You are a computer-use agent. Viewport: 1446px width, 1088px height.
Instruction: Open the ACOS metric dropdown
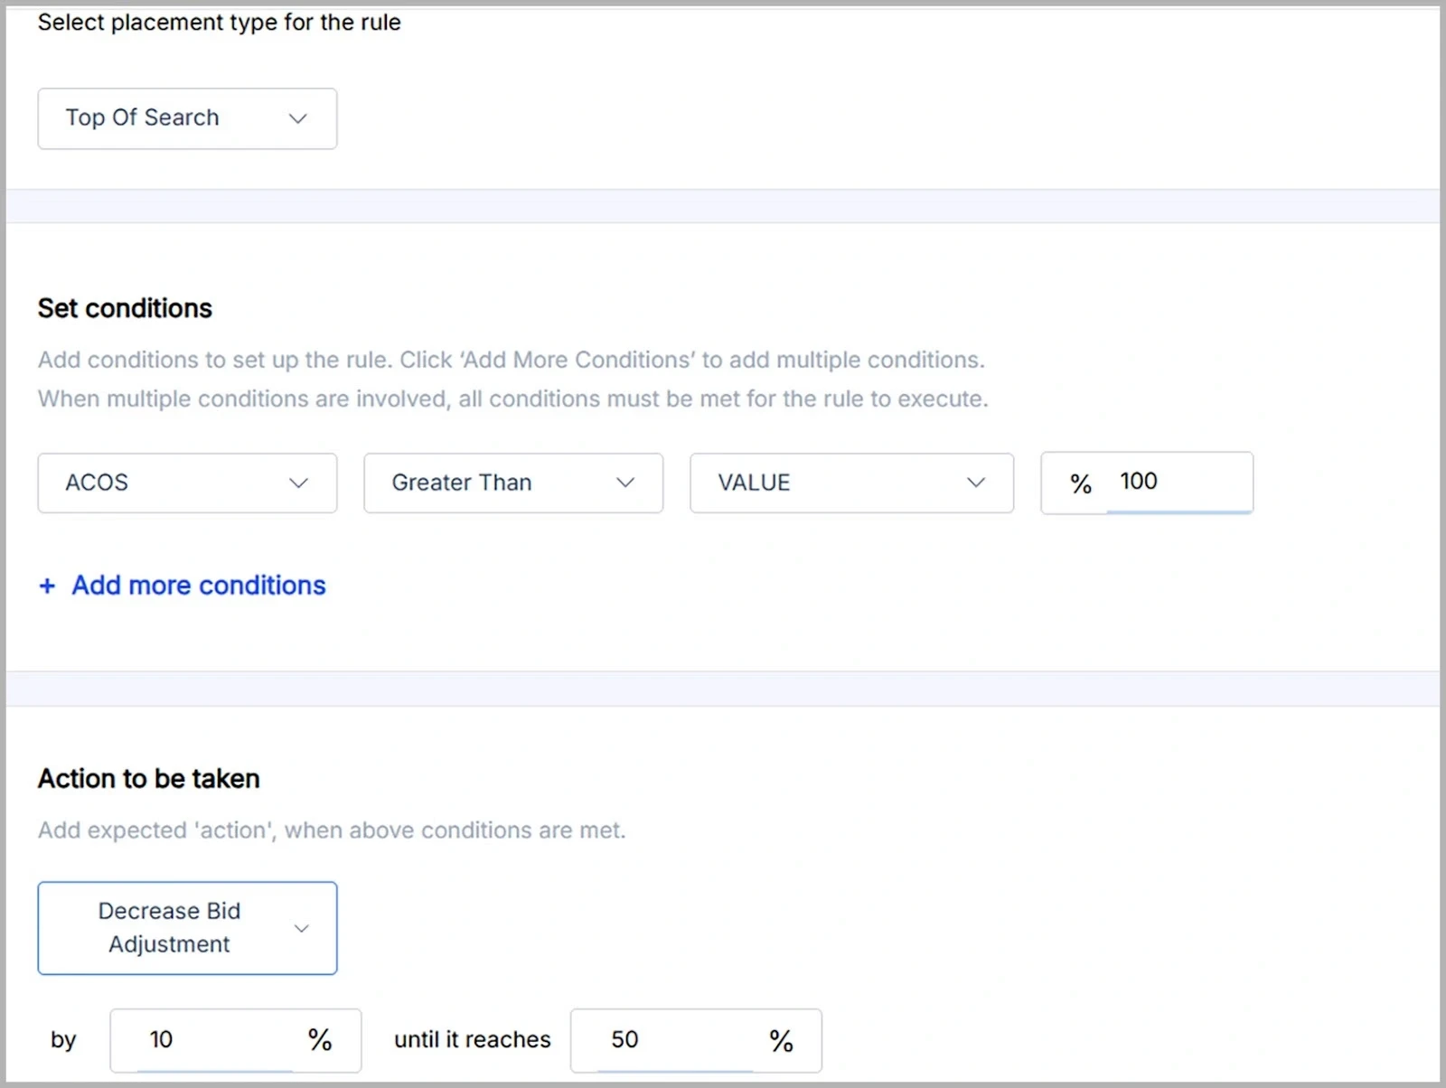(x=187, y=483)
